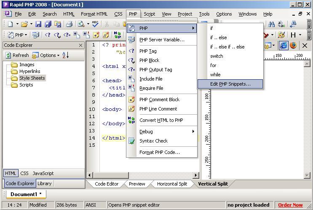
Task: Open the Options dropdown in Code Explorer
Action: (46, 55)
